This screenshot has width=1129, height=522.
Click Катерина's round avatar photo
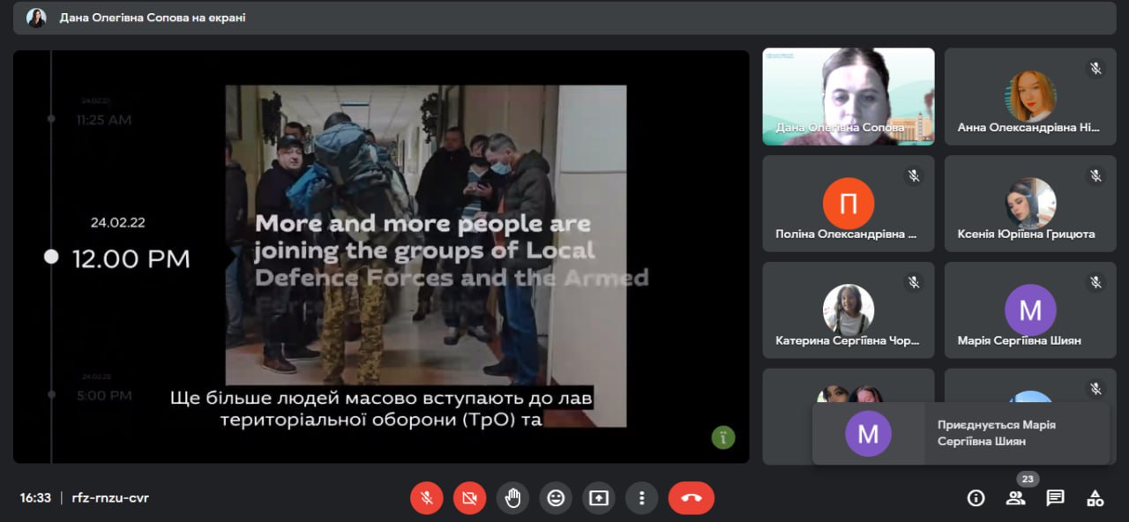[x=849, y=310]
